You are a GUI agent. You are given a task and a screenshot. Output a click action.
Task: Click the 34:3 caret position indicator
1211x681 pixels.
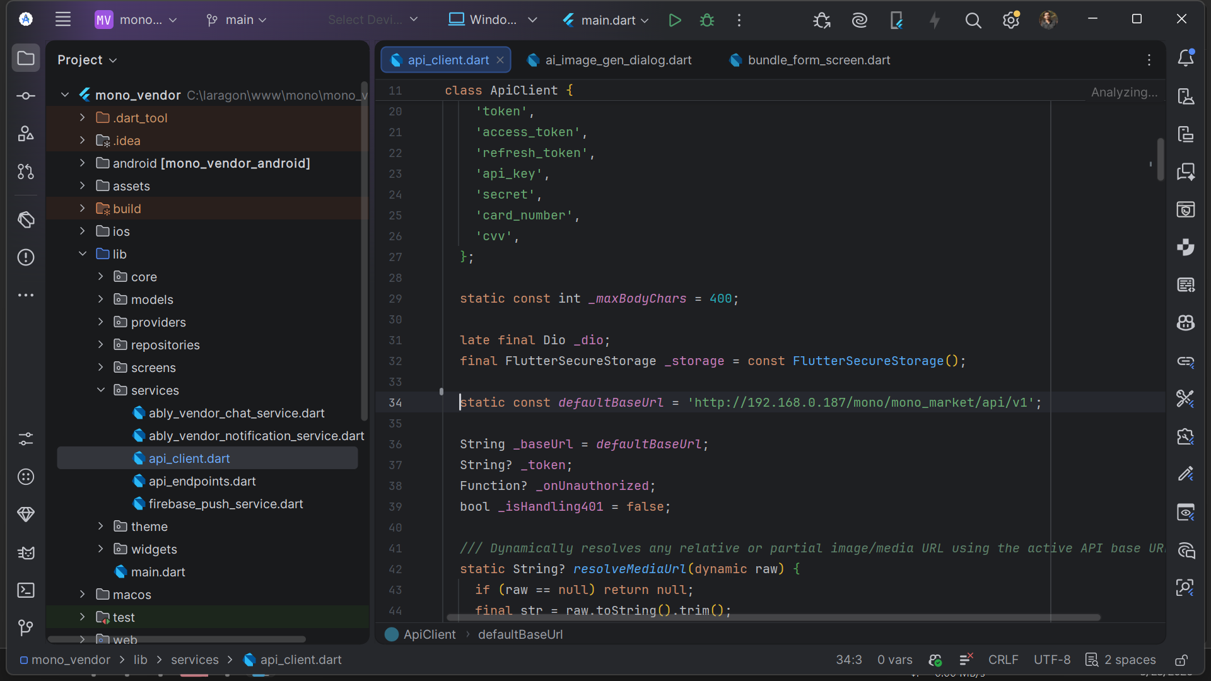tap(849, 660)
